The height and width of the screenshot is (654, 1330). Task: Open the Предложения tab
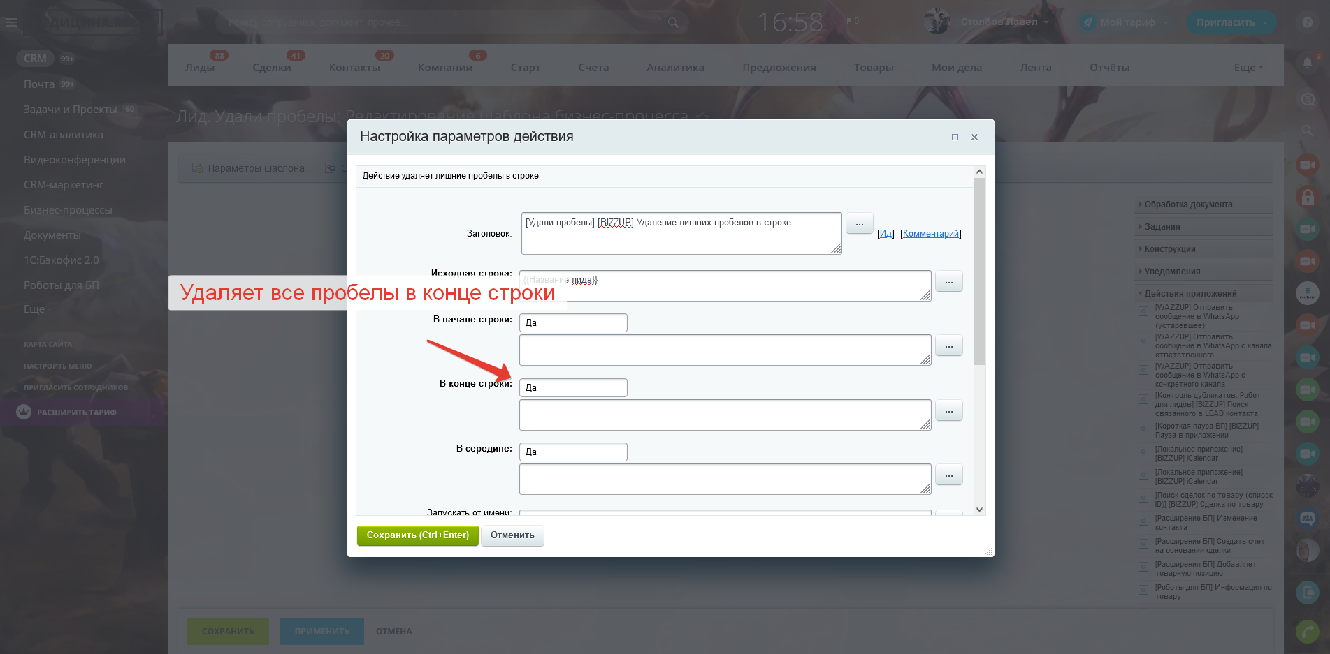click(x=779, y=67)
